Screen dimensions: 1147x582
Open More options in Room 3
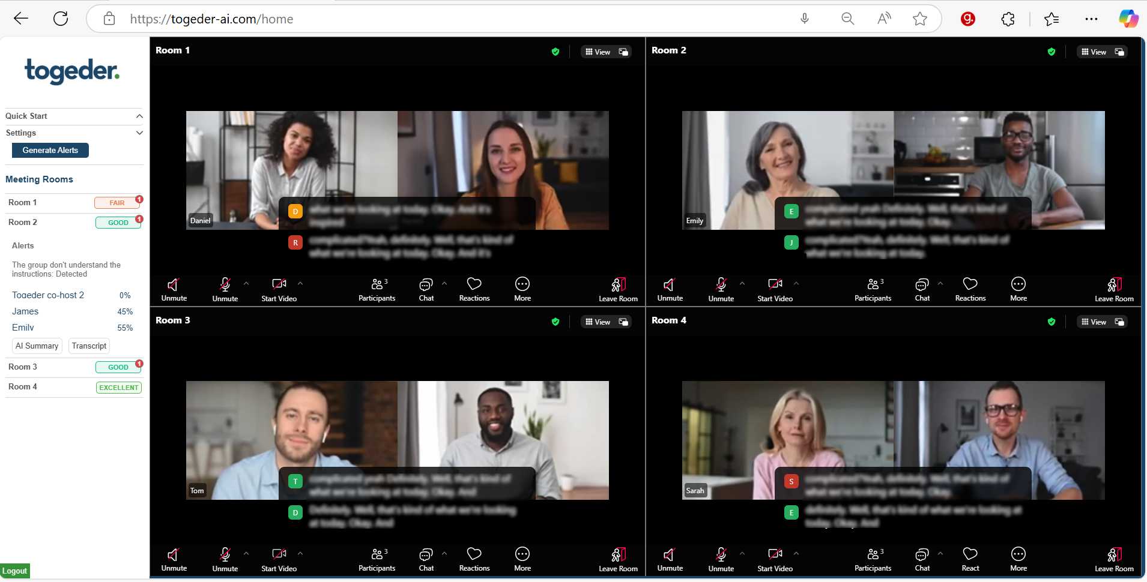pos(522,559)
